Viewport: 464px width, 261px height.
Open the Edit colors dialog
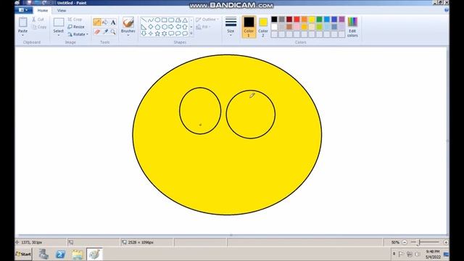pos(352,27)
